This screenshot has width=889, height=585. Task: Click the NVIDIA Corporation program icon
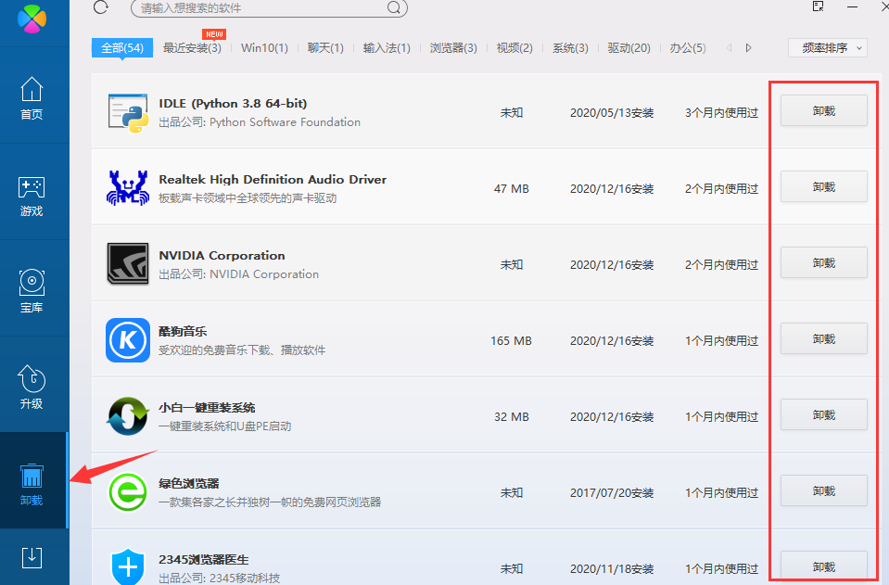point(128,263)
